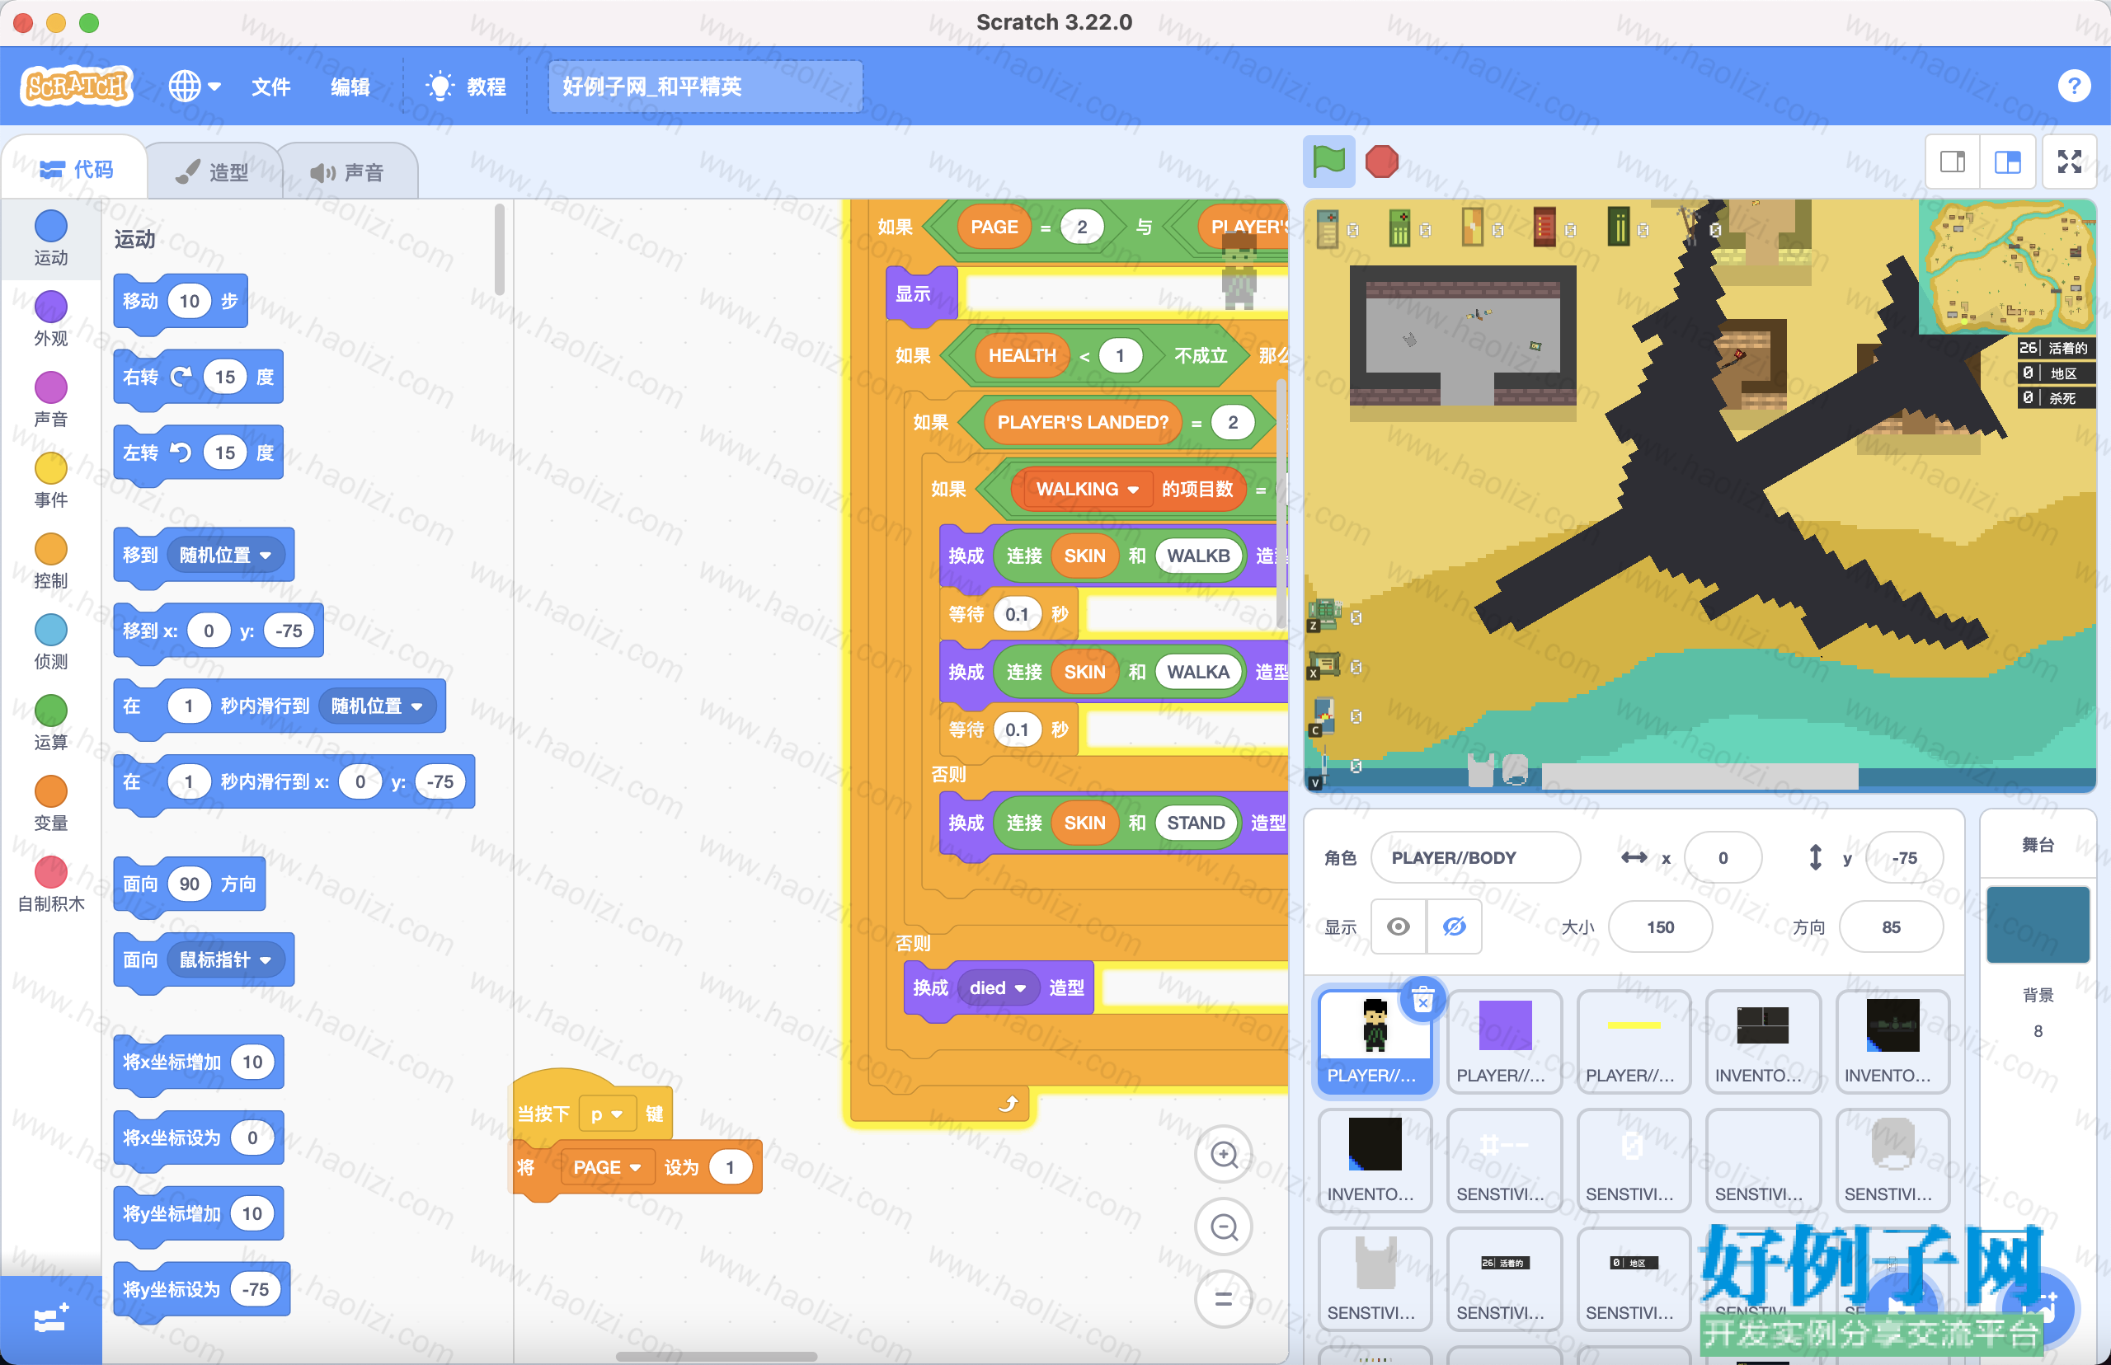The image size is (2111, 1365).
Task: Enter full screen stage mode
Action: [2068, 162]
